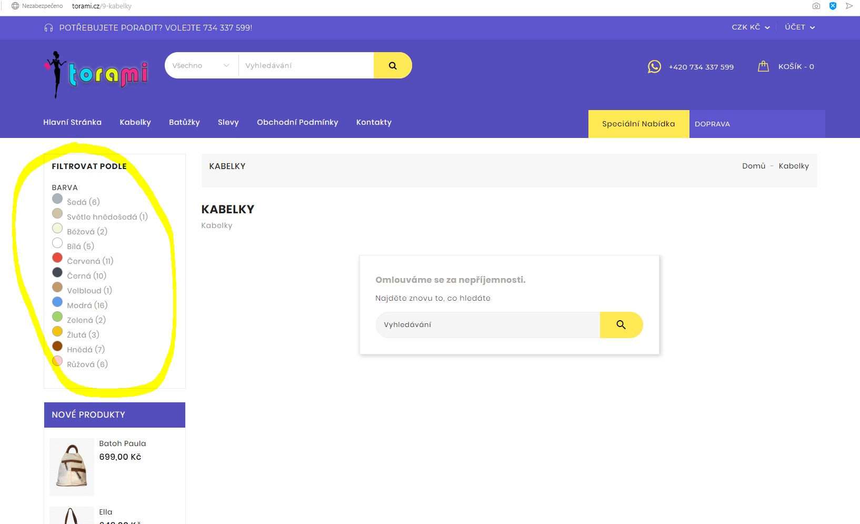Click the Ella product thumbnail
The image size is (860, 524).
72,516
